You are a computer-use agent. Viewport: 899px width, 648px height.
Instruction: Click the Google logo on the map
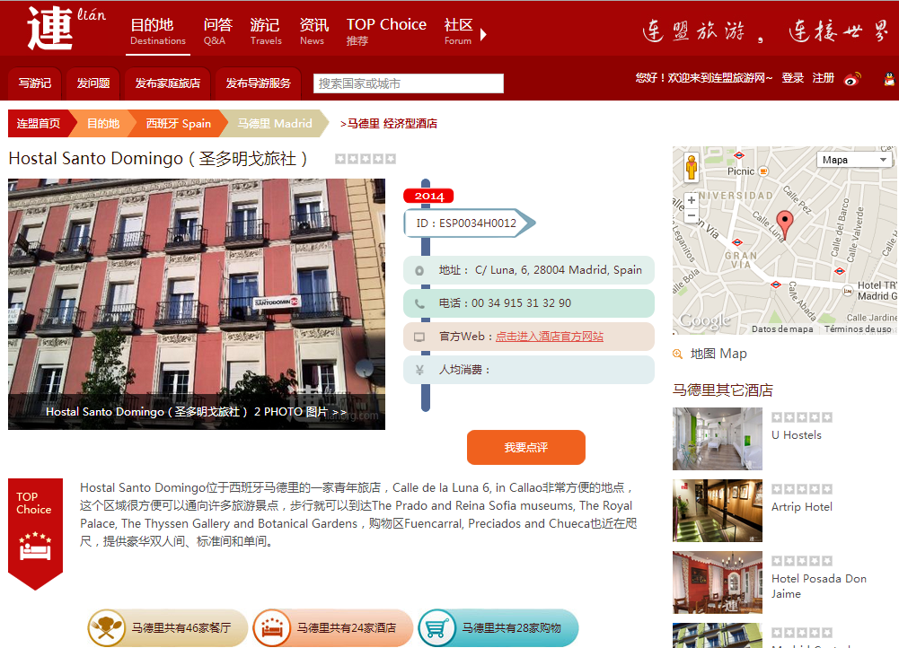(x=705, y=321)
